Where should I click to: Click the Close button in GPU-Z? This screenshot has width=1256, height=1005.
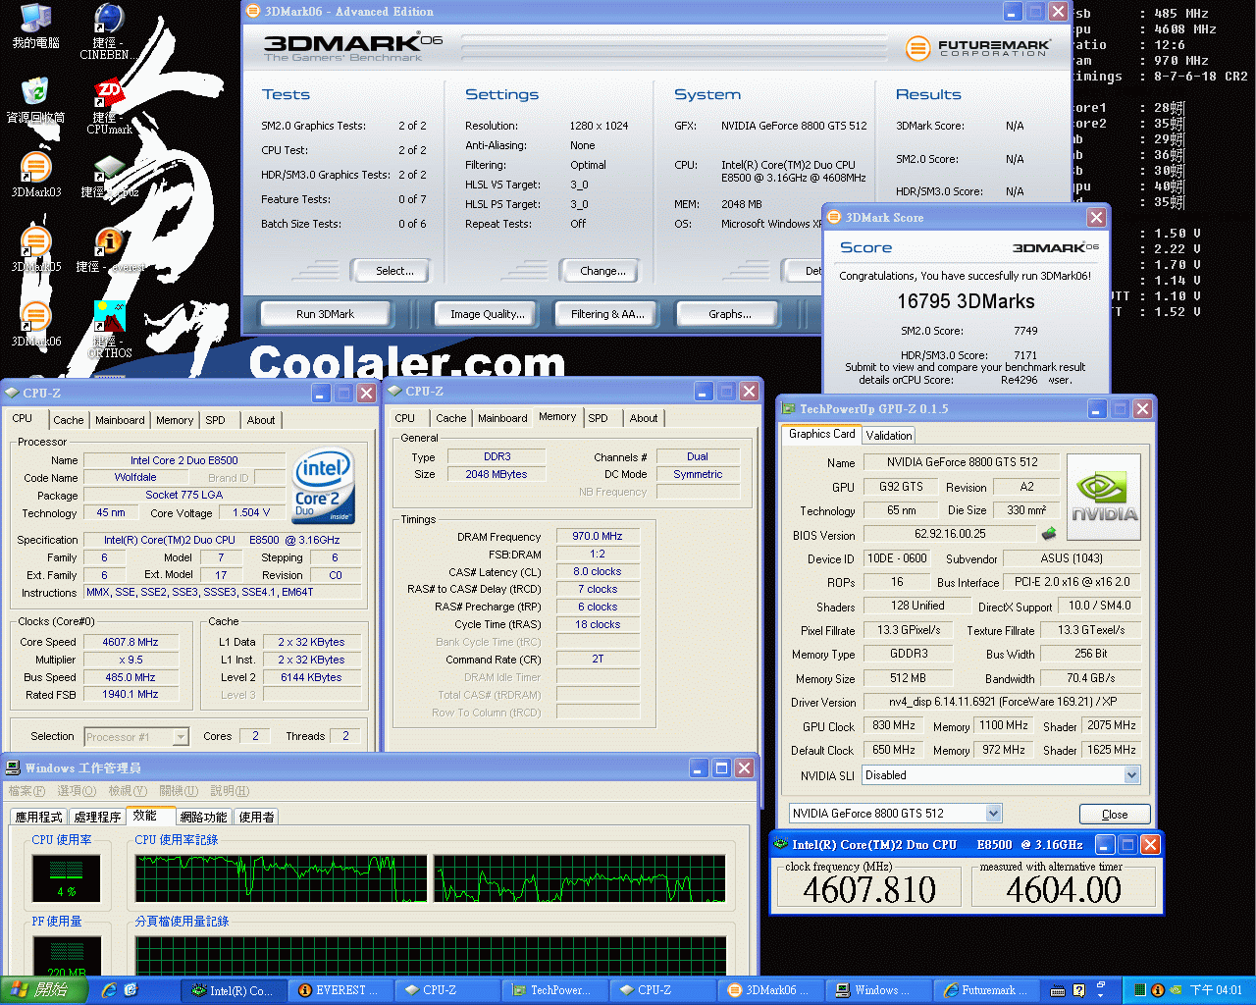click(x=1115, y=815)
